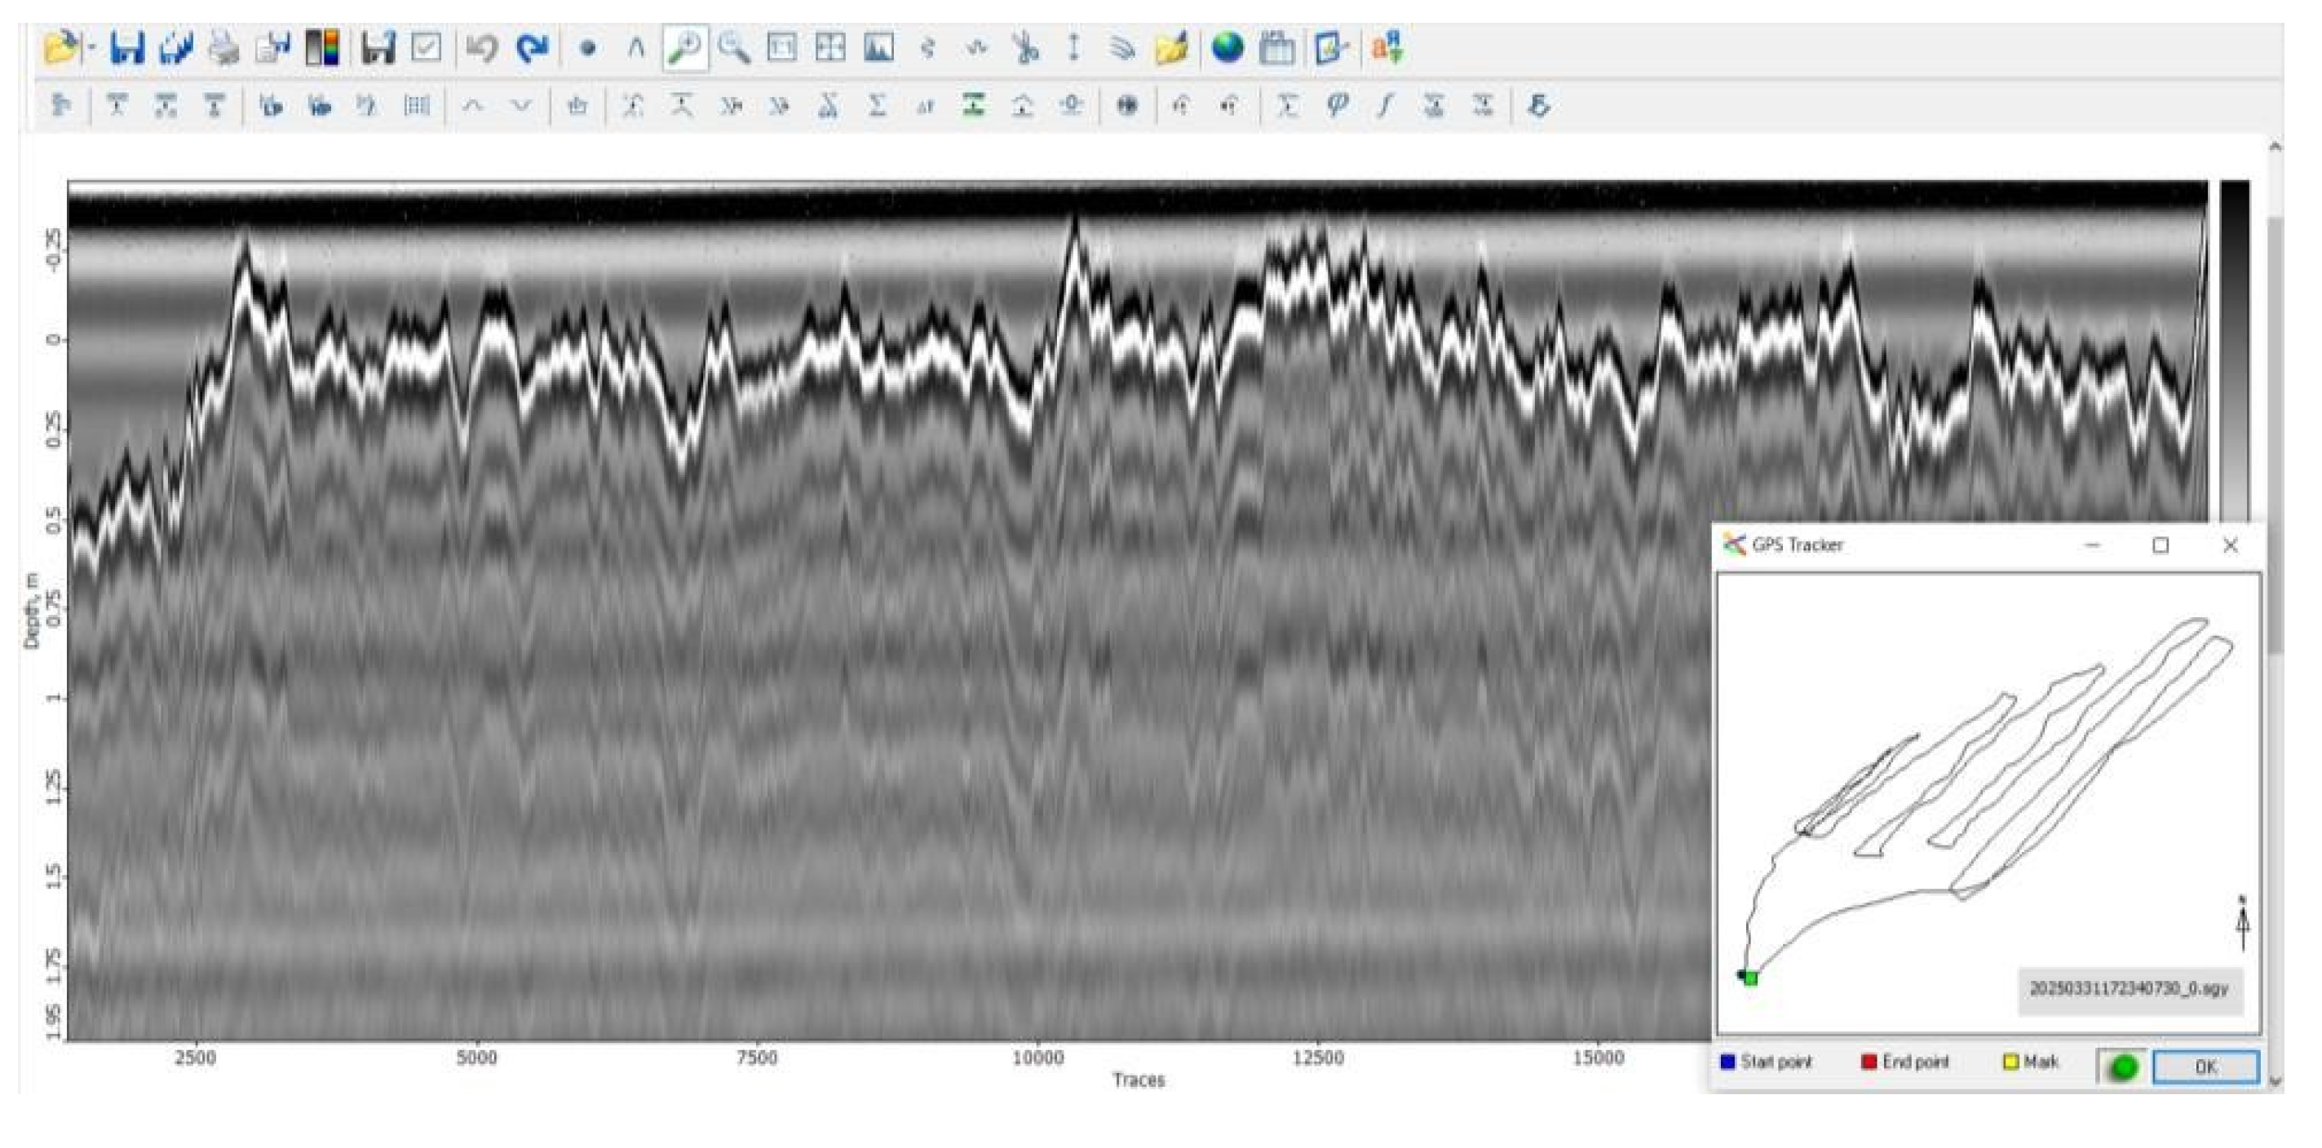Open the dropdown arrow beside open folder
Image resolution: width=2322 pixels, height=1148 pixels.
(91, 48)
